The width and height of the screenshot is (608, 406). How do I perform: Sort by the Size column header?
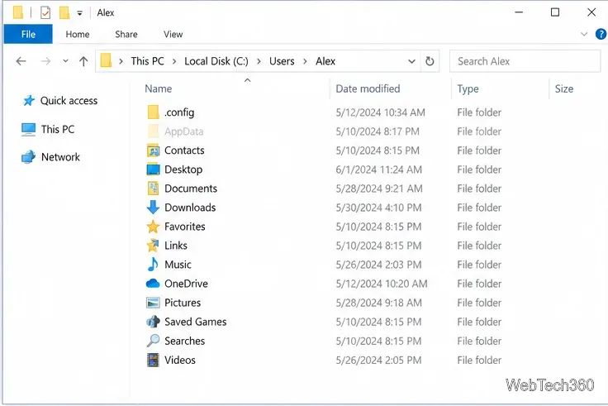[563, 88]
